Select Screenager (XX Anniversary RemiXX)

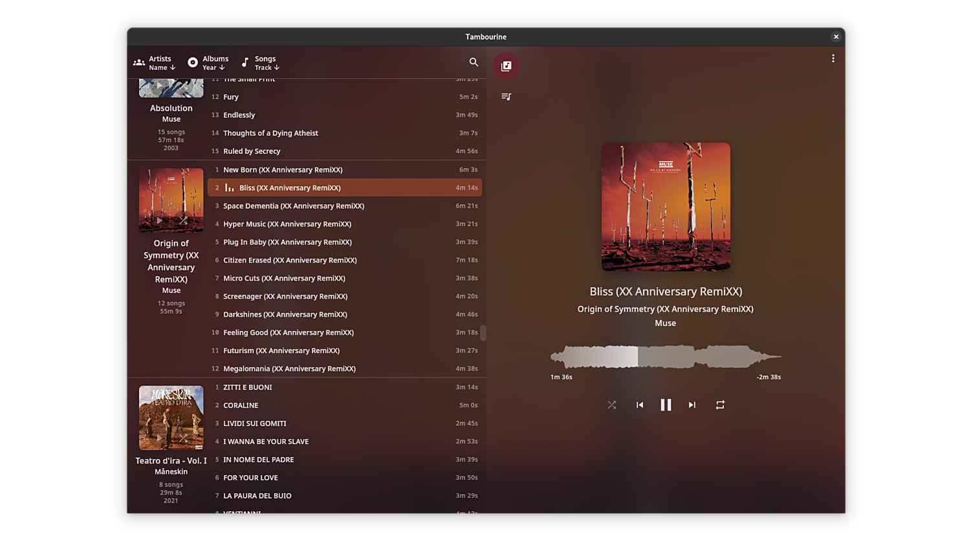pos(345,296)
